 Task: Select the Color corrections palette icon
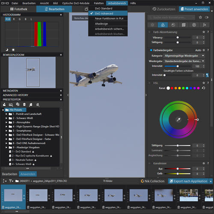coord(163,25)
